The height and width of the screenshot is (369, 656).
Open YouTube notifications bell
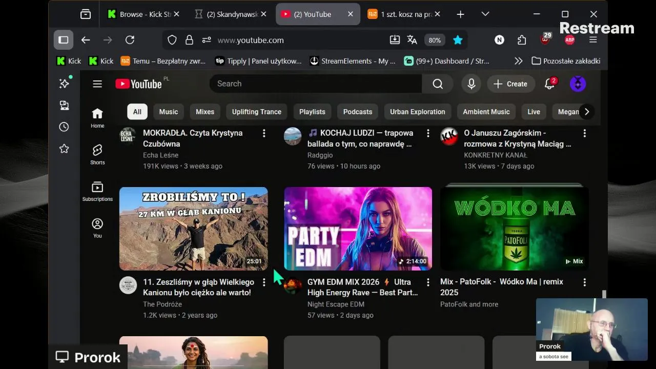(549, 84)
